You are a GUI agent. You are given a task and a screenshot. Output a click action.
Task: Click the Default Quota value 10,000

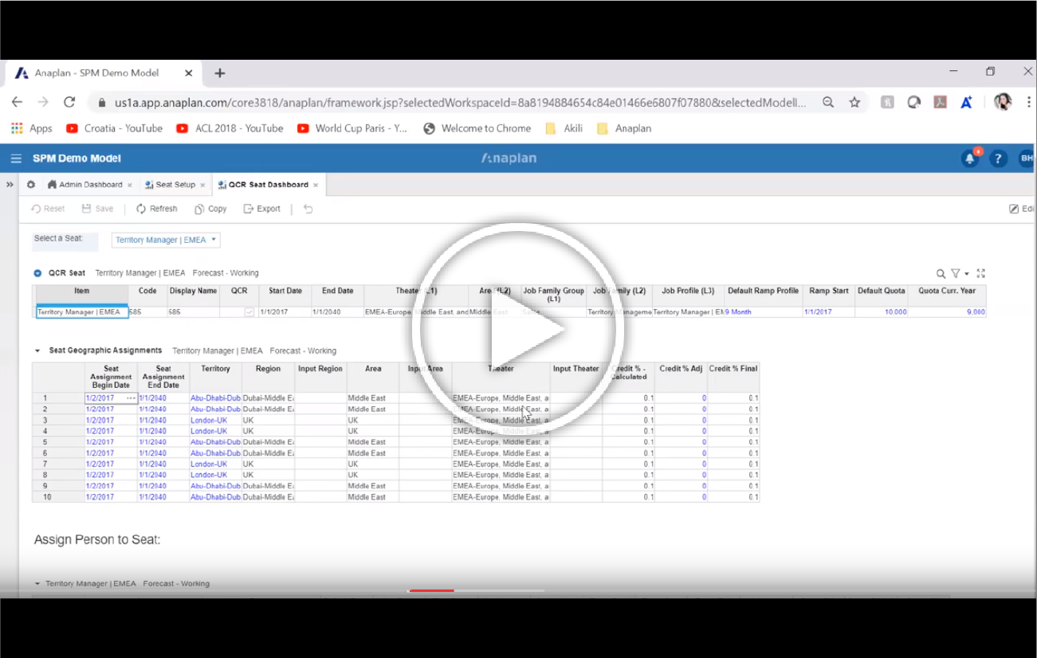coord(882,312)
